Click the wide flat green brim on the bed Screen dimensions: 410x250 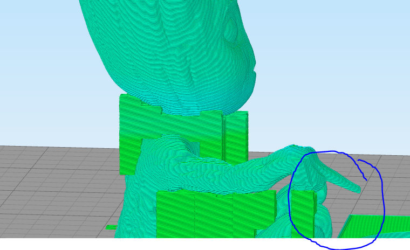374,226
